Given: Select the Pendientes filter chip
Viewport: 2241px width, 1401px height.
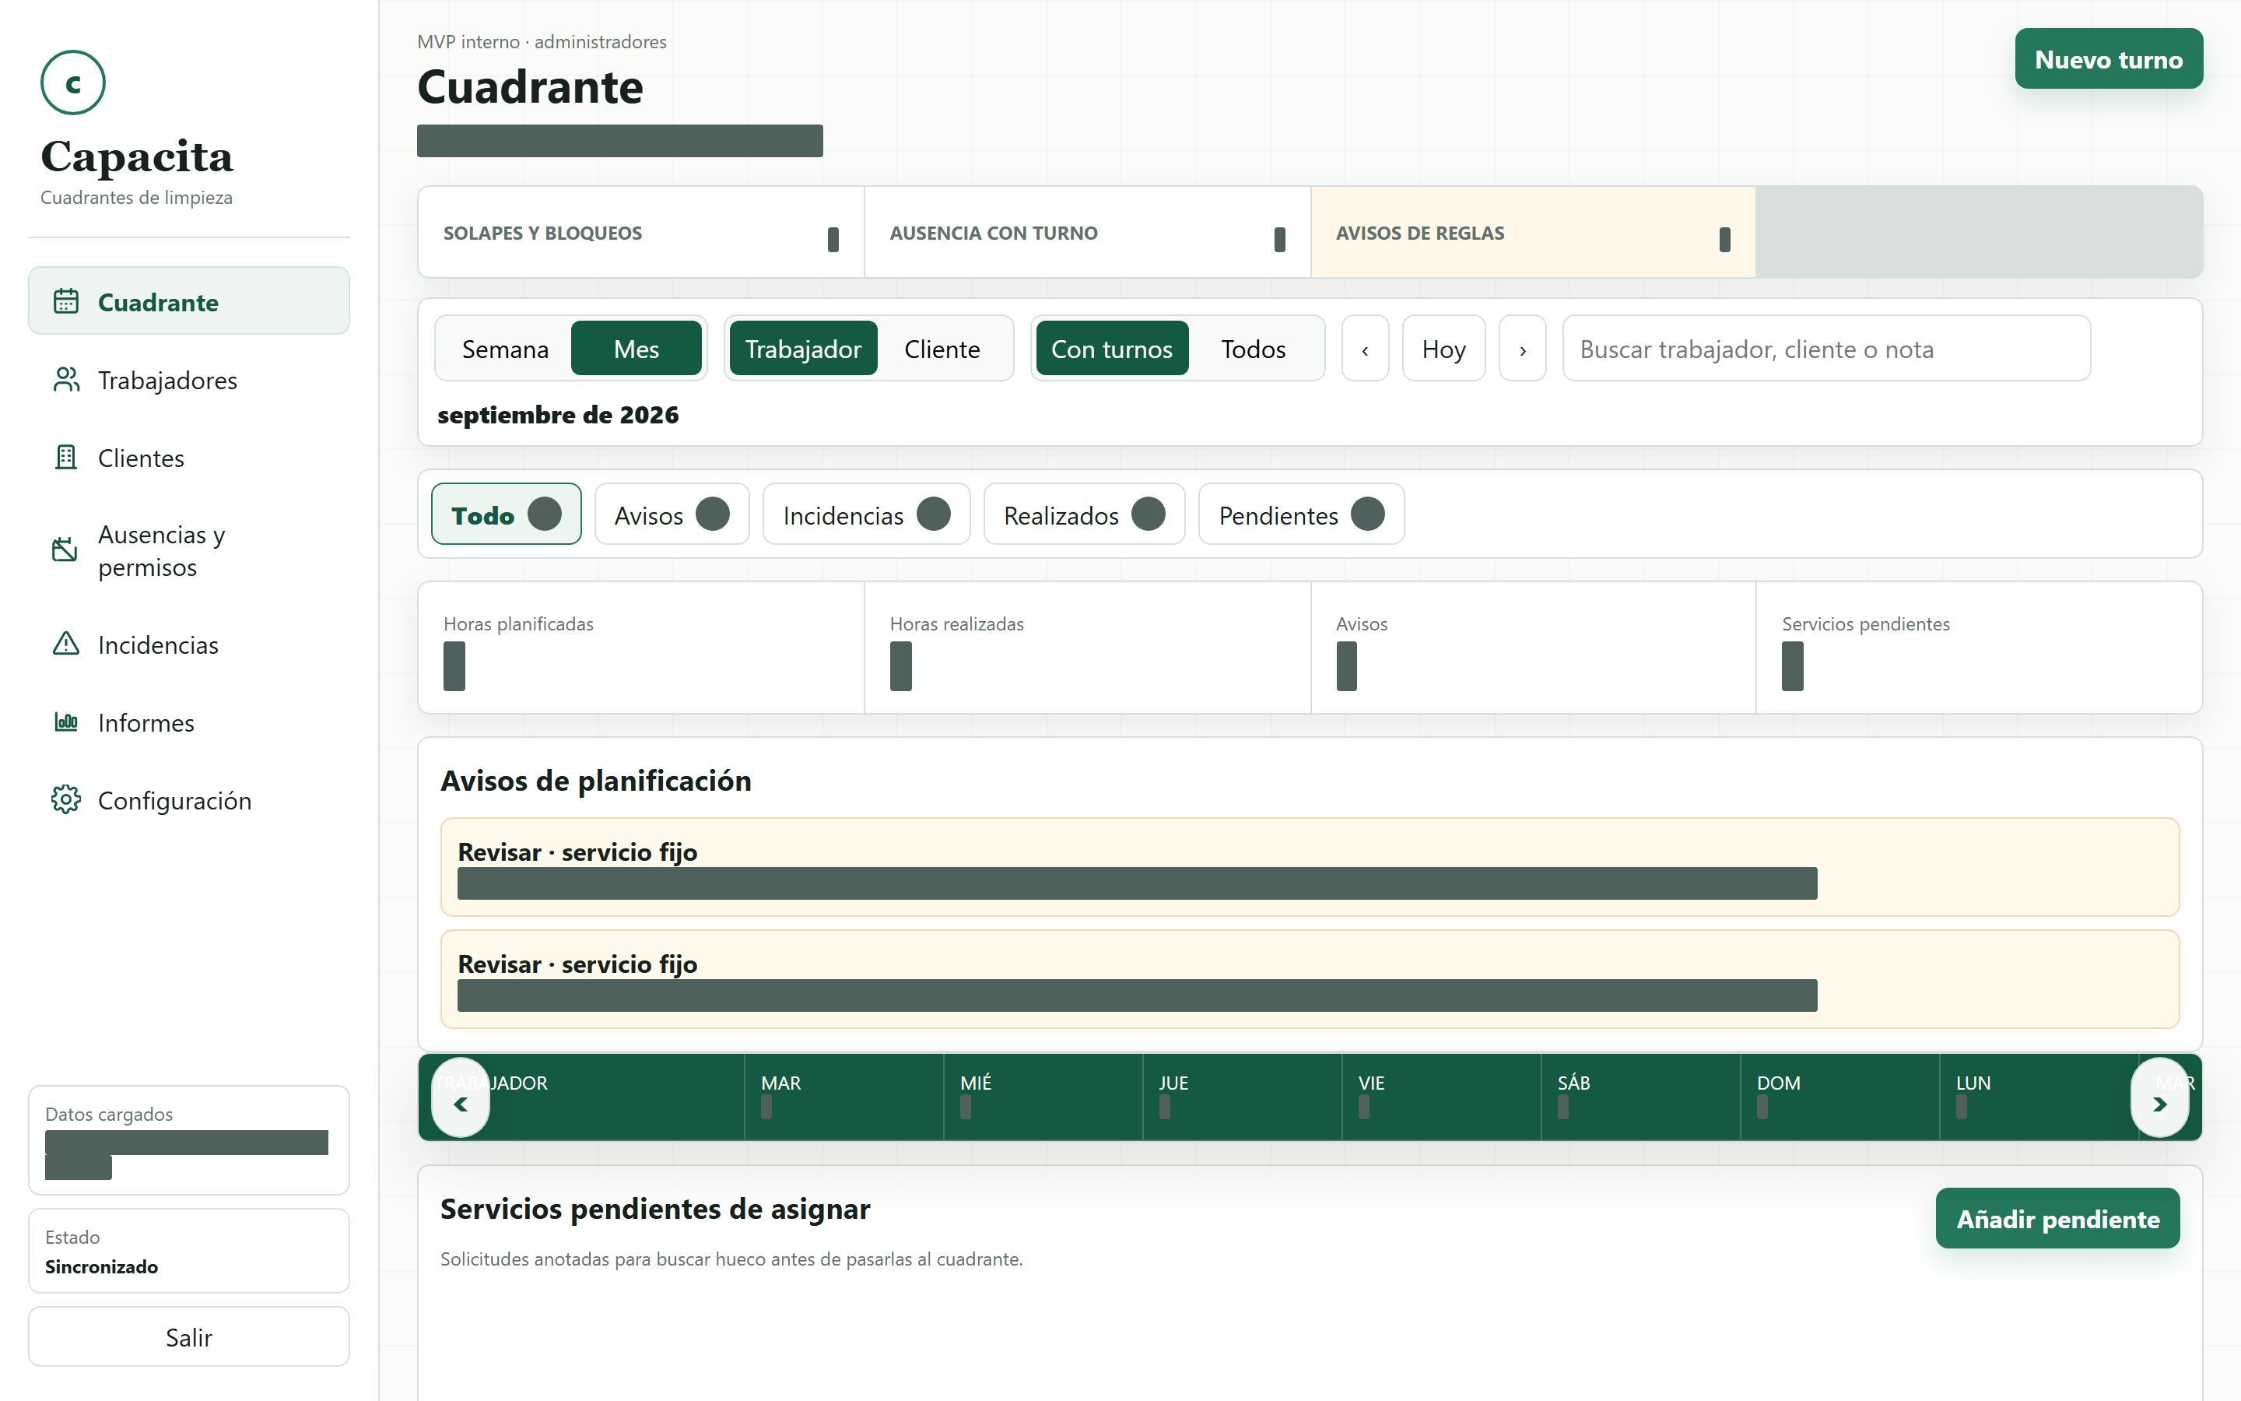Looking at the screenshot, I should 1301,514.
